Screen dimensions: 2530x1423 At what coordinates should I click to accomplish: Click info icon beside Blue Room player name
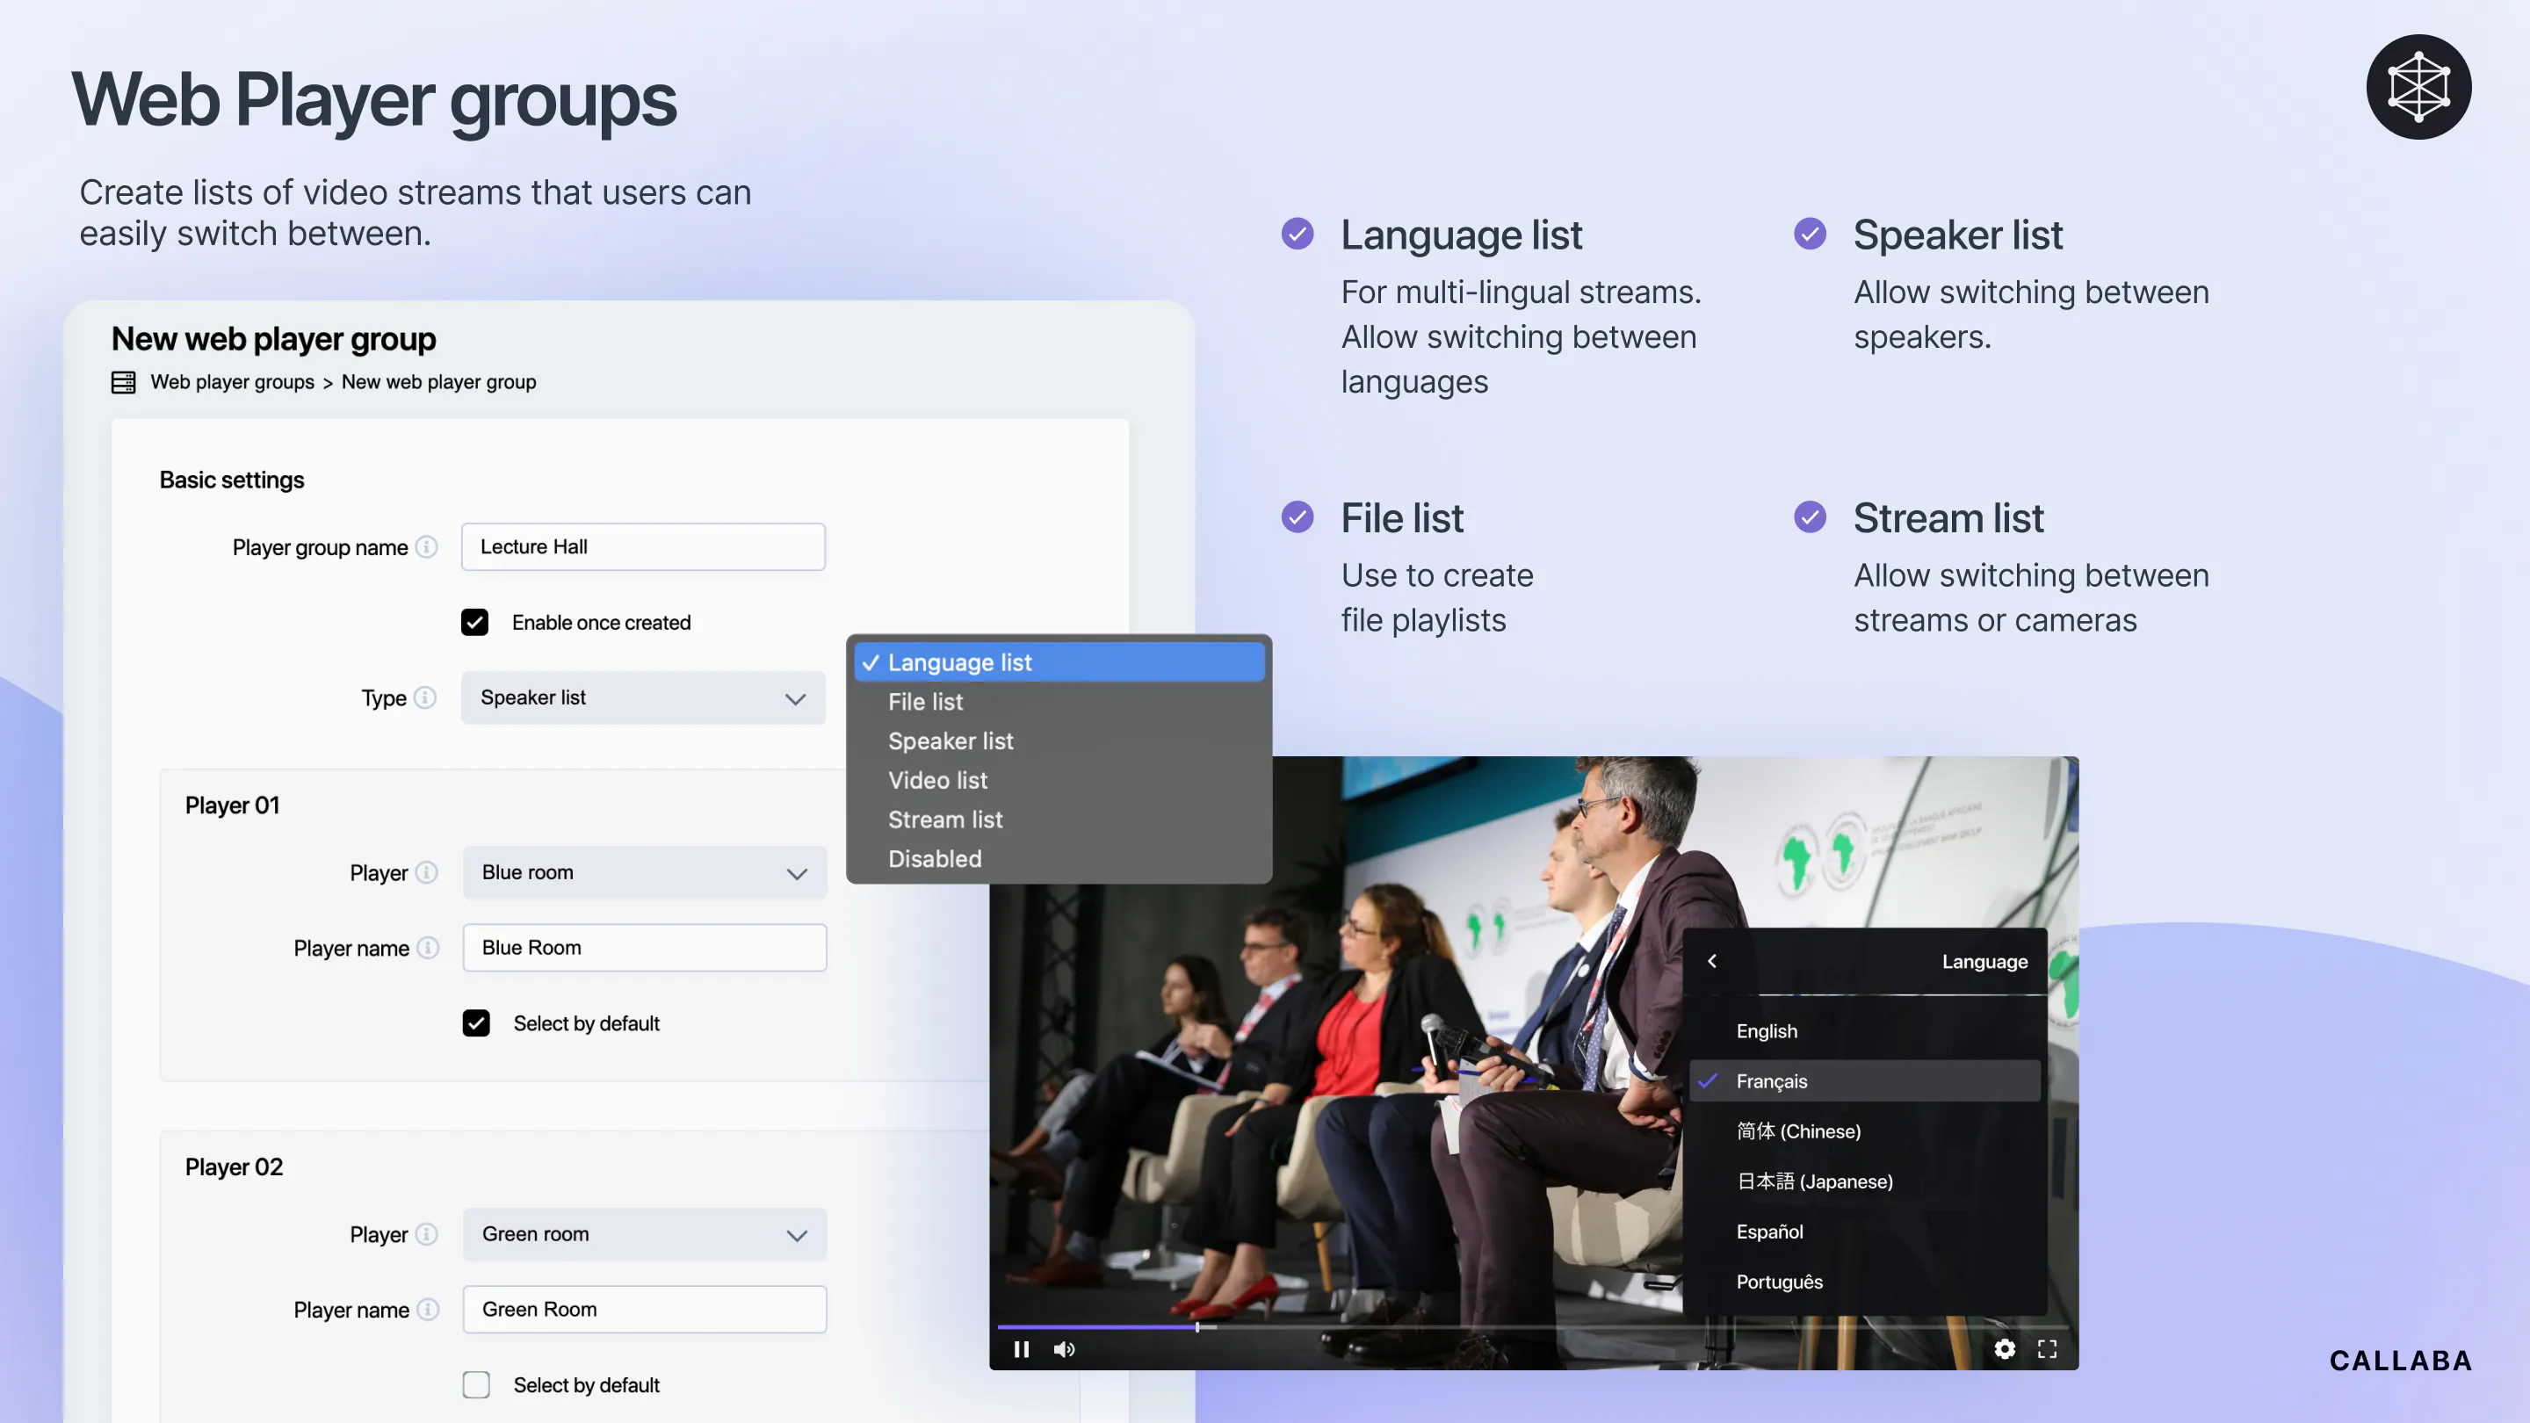point(427,948)
